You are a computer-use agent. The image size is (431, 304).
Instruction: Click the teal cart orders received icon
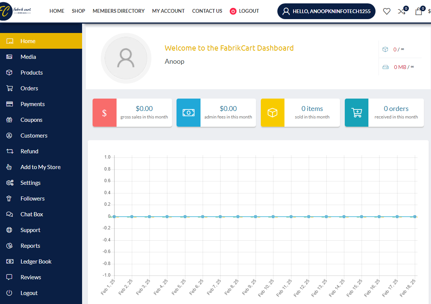(356, 113)
